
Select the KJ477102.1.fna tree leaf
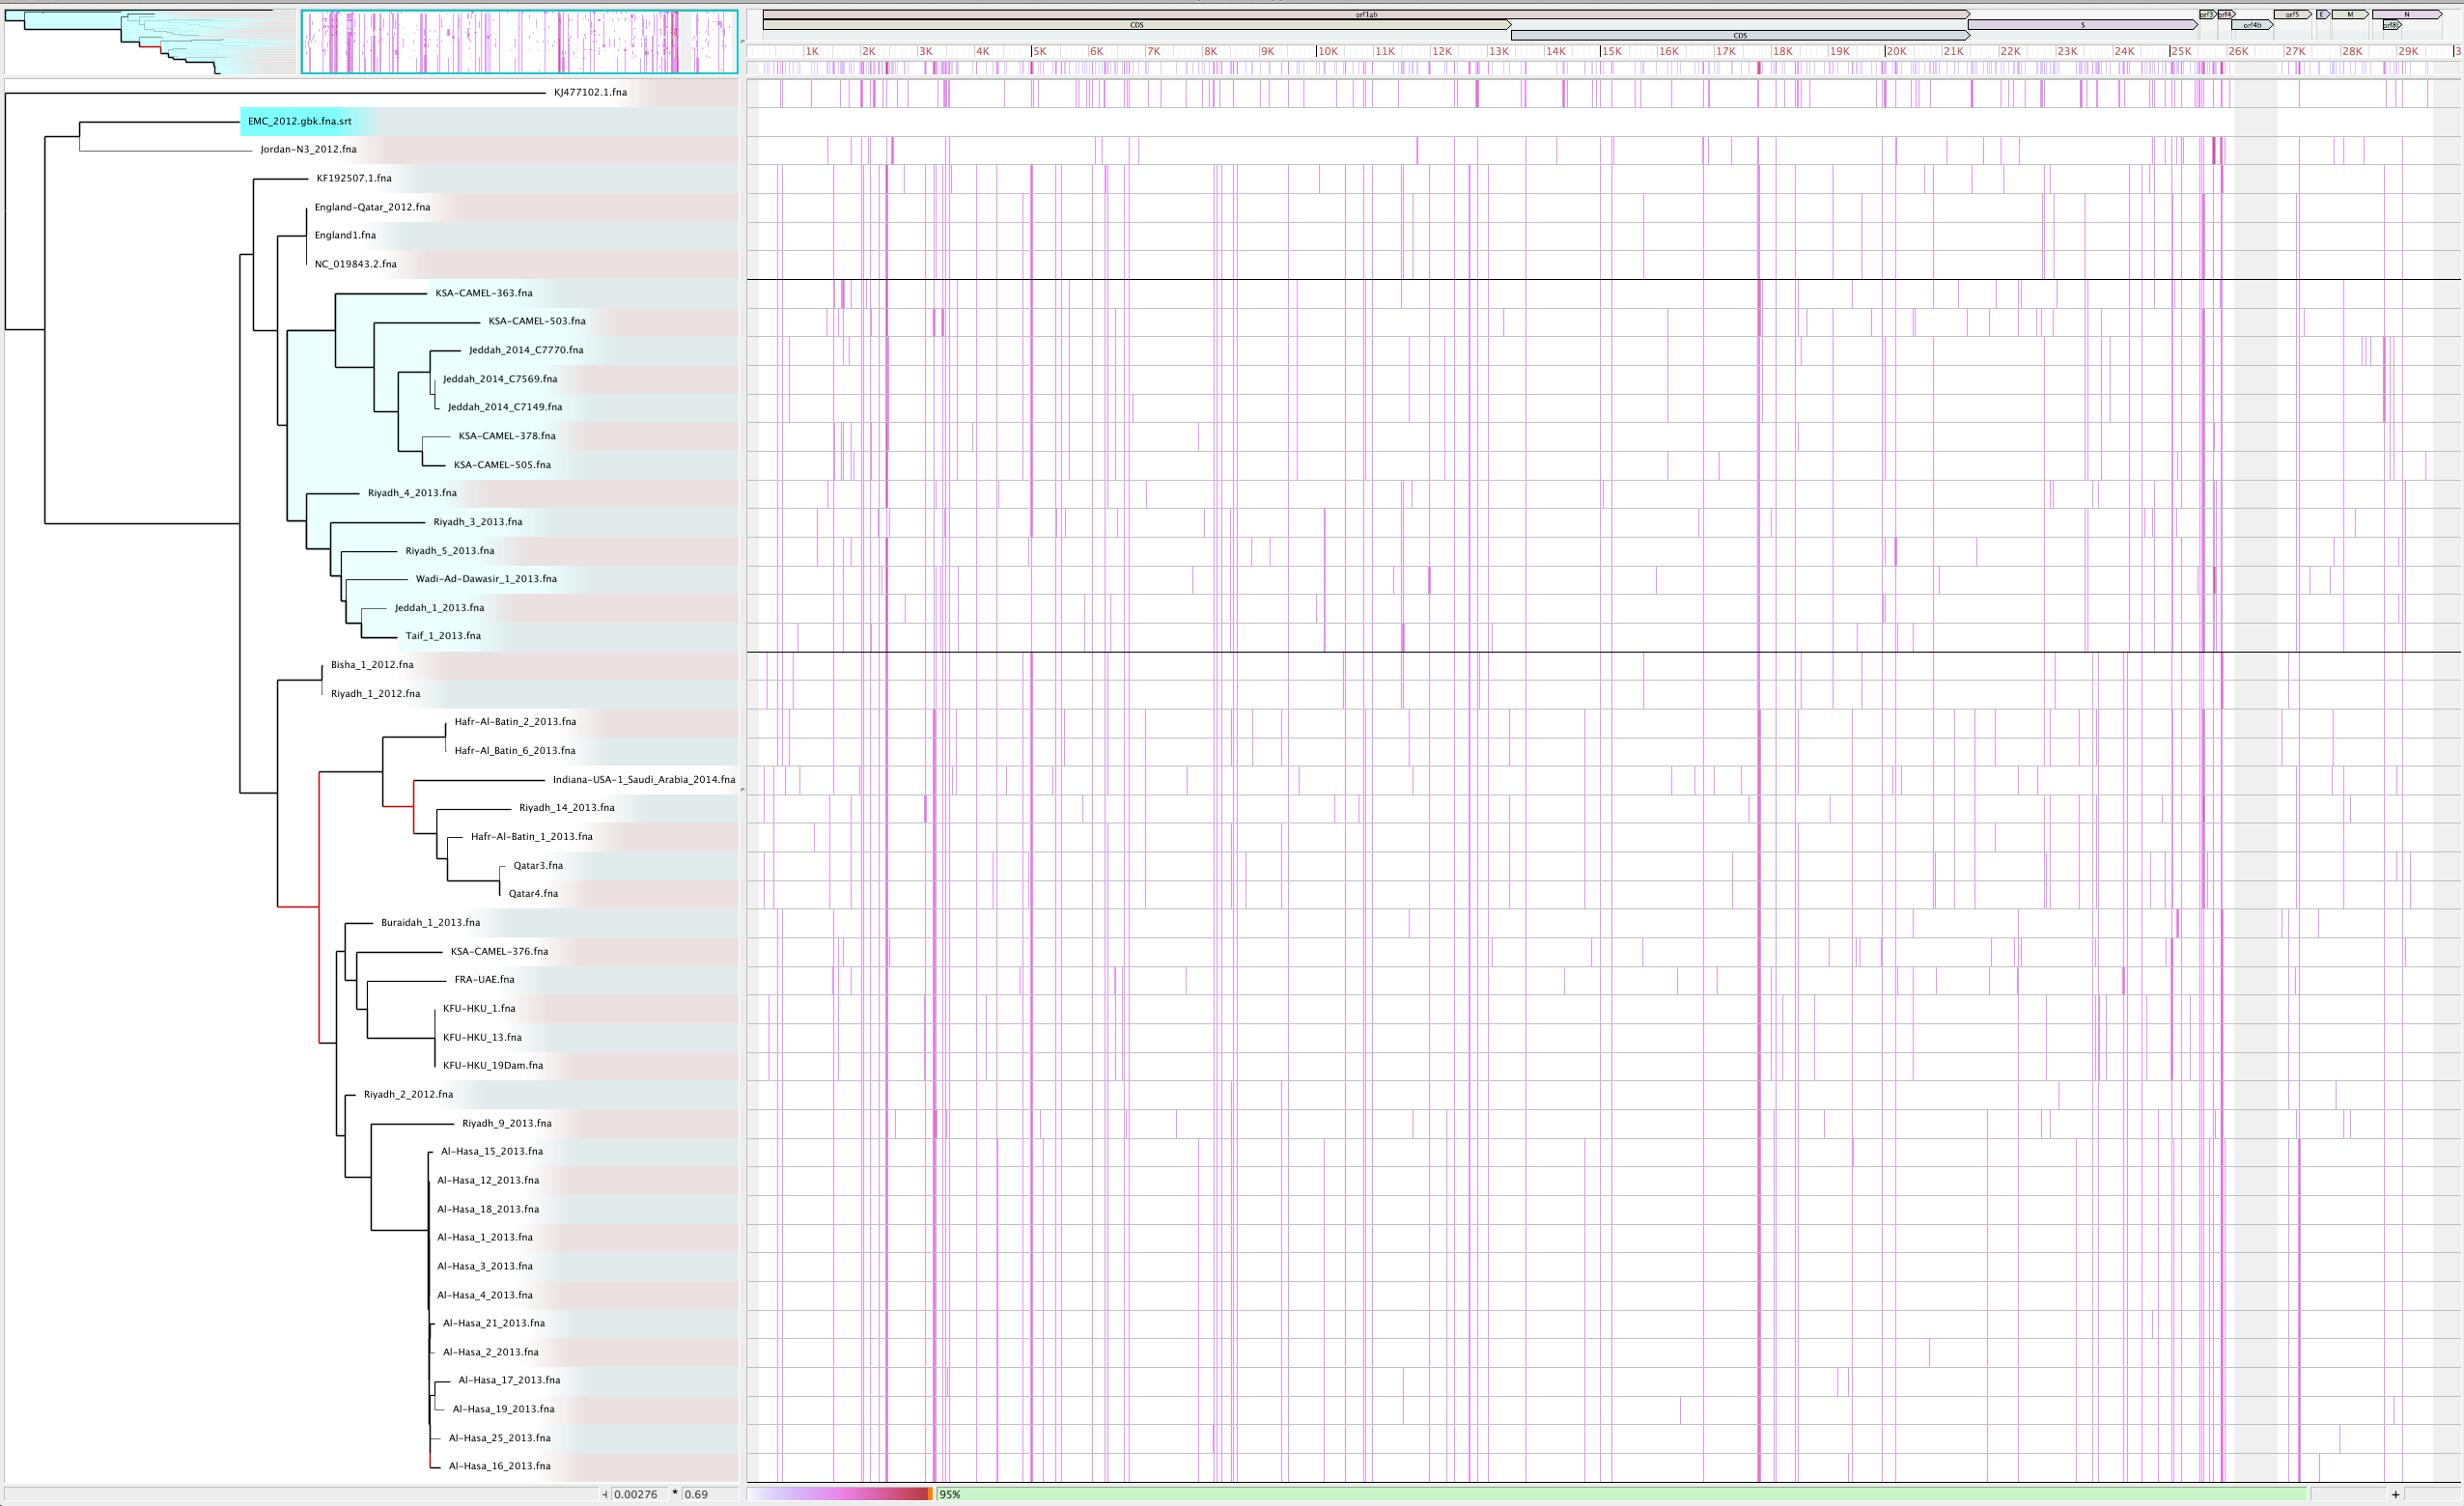590,92
